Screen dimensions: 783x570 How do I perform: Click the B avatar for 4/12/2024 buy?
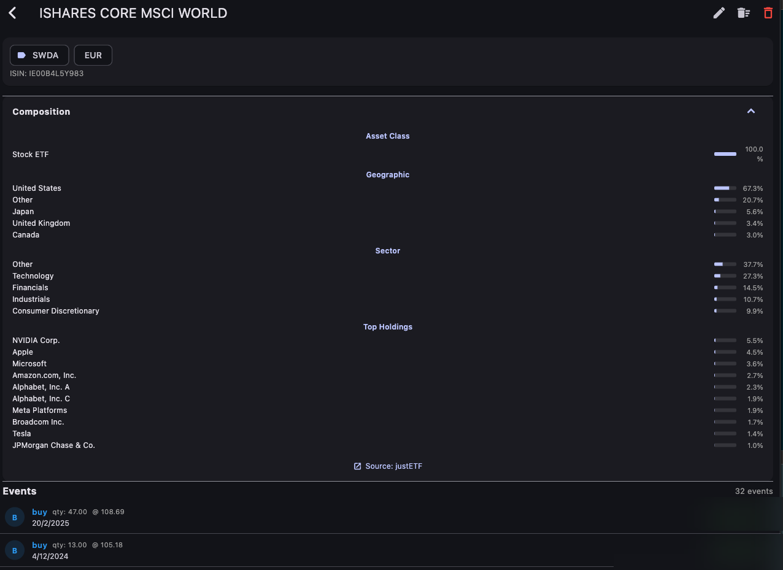(15, 550)
